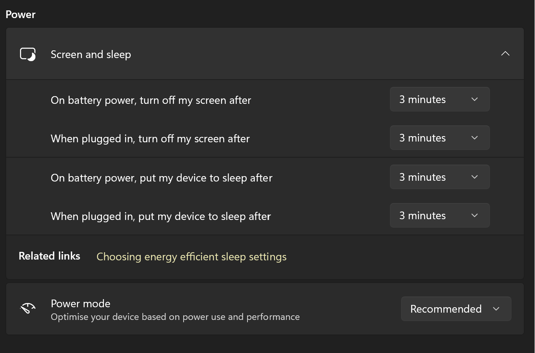Click the Power mode title text

80,303
